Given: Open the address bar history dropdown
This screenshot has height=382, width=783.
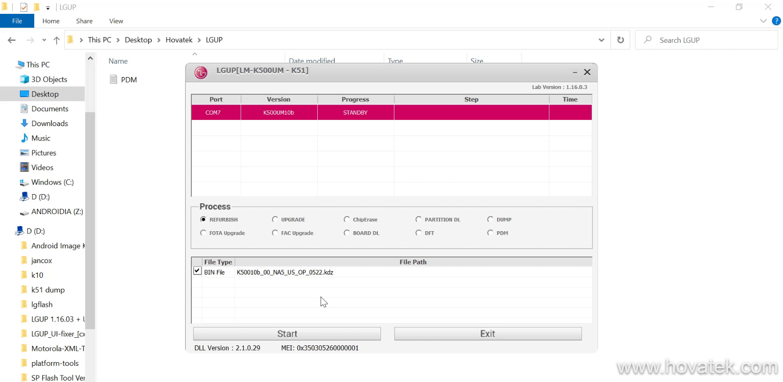Looking at the screenshot, I should point(601,40).
